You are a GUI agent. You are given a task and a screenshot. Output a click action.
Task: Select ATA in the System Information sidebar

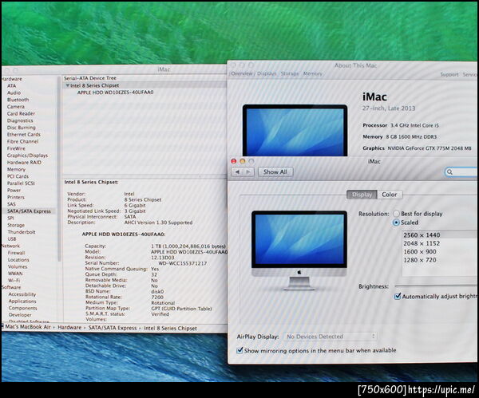click(x=11, y=86)
